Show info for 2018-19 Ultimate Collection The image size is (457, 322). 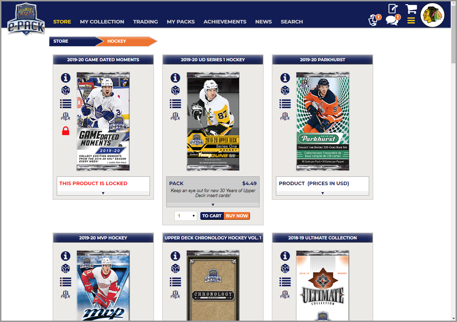click(x=285, y=256)
